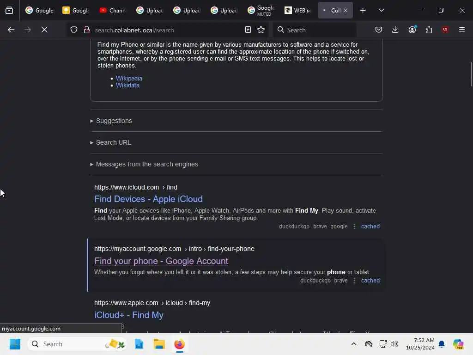The width and height of the screenshot is (473, 355).
Task: Toggle Reader View in the address bar
Action: (248, 30)
